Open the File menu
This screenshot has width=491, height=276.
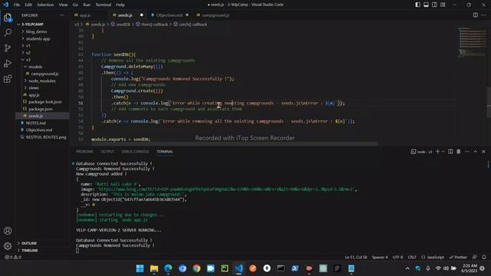coord(17,5)
